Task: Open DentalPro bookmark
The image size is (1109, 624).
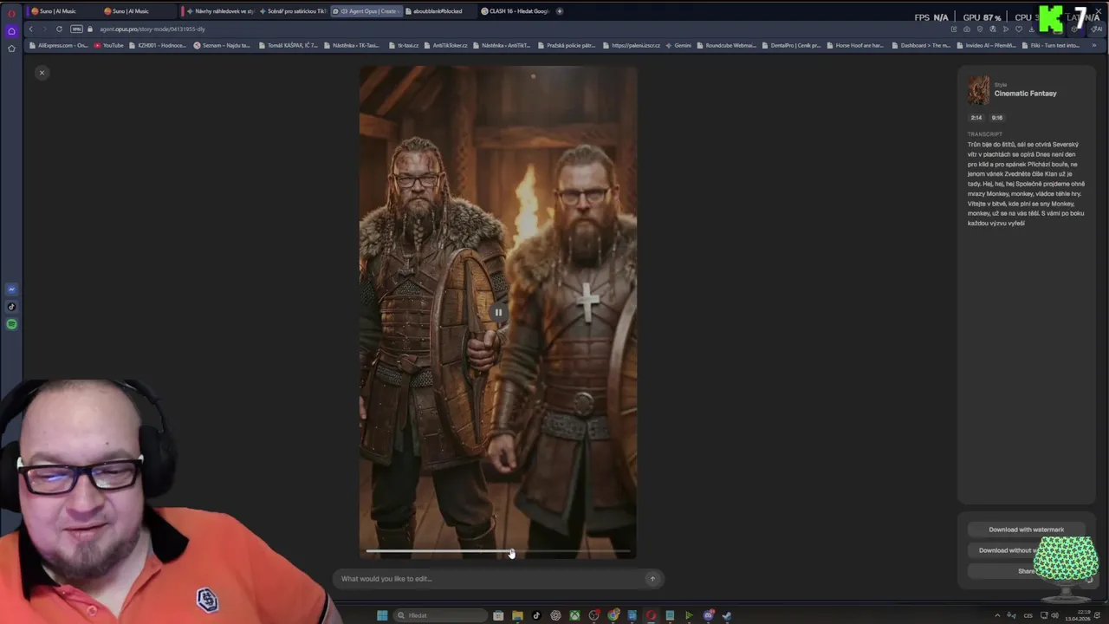Action: [x=791, y=45]
